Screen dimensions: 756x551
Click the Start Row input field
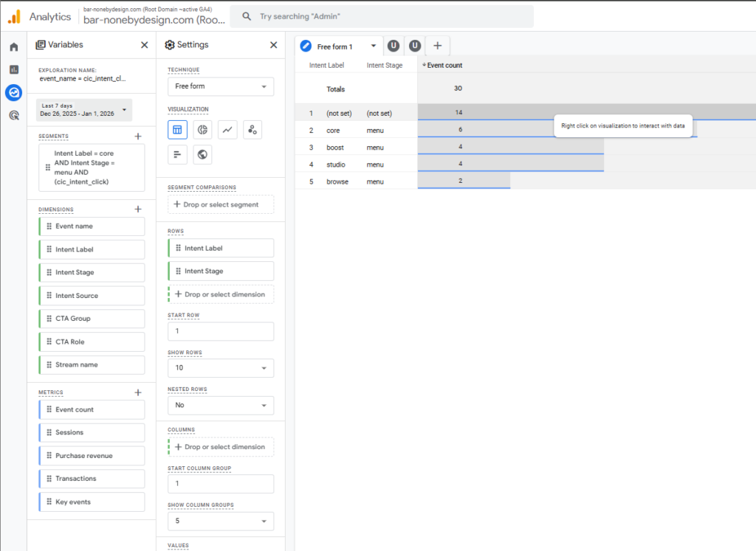click(x=220, y=331)
